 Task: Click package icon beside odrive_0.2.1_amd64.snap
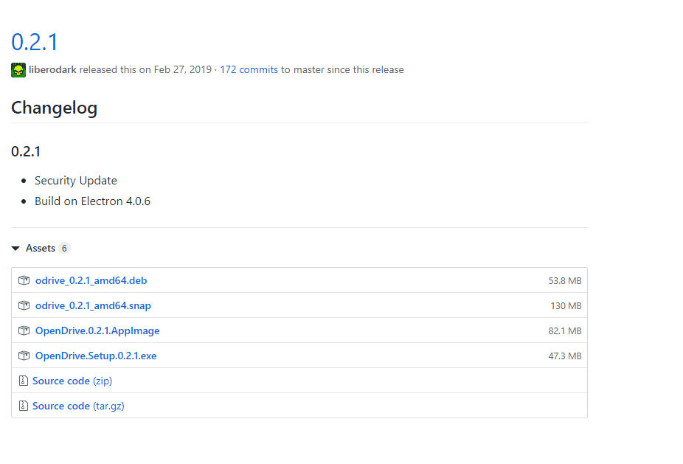click(x=24, y=306)
